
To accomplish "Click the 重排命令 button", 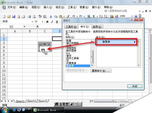I will tap(101, 71).
